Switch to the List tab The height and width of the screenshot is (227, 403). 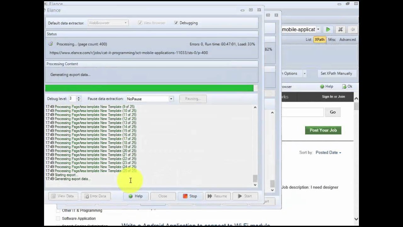click(309, 39)
